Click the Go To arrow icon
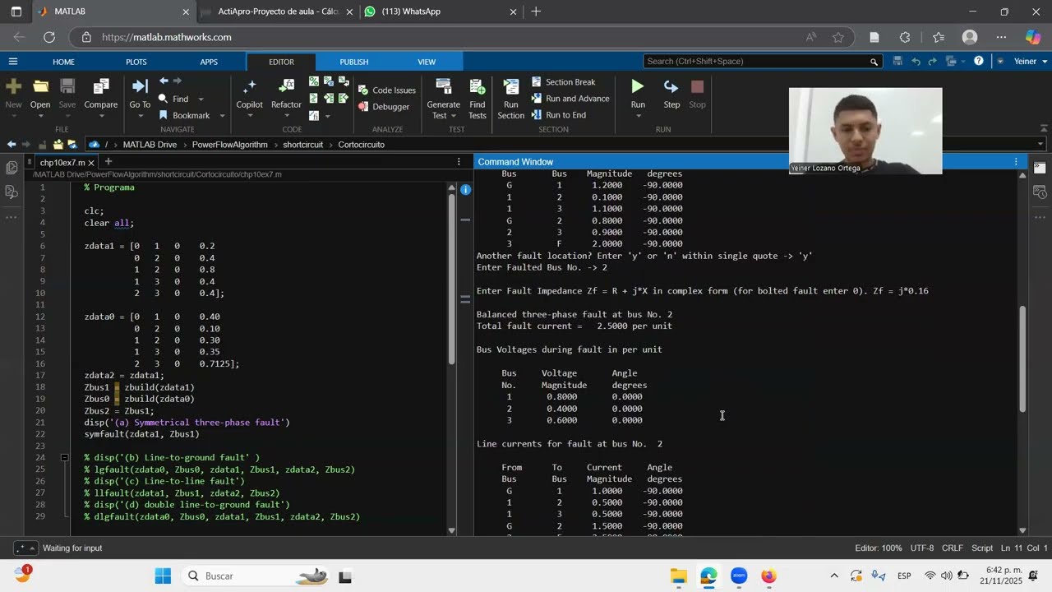The width and height of the screenshot is (1052, 592). (140, 86)
